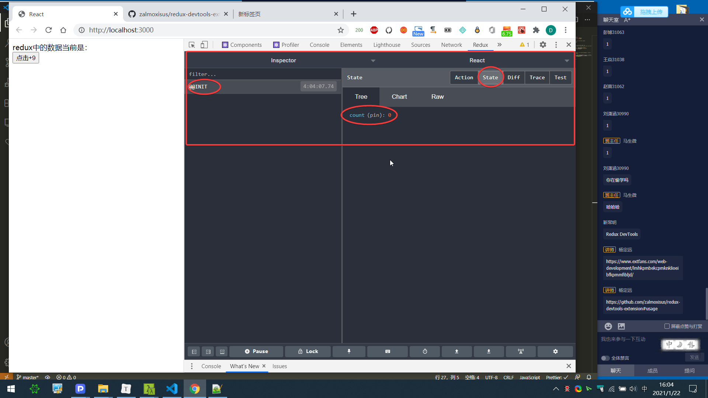Screen dimensions: 708x398
Task: Expand more devtools tabs chevron
Action: (x=500, y=45)
